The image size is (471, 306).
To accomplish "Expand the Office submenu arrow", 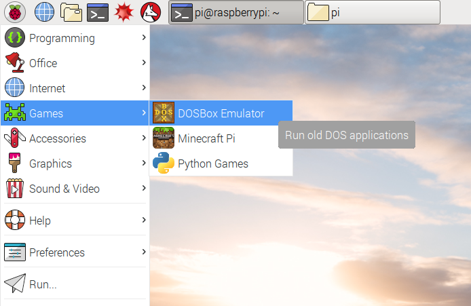I will point(144,62).
